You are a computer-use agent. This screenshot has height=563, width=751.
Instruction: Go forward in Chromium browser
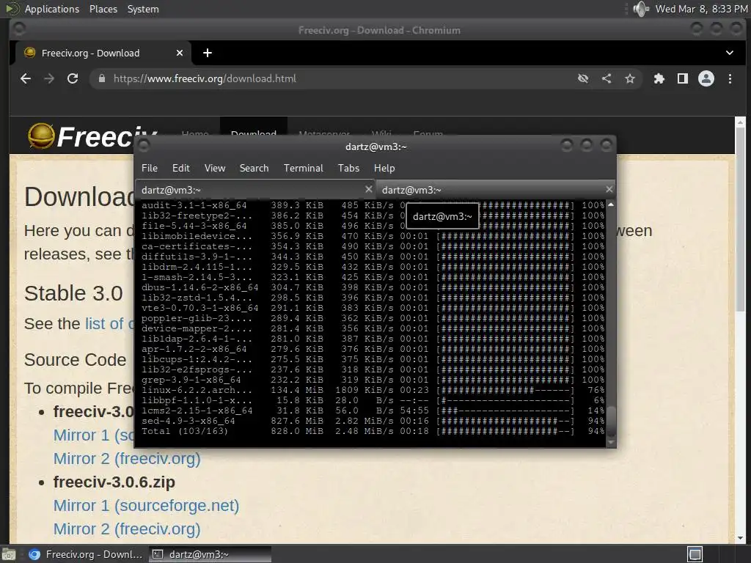pos(49,78)
